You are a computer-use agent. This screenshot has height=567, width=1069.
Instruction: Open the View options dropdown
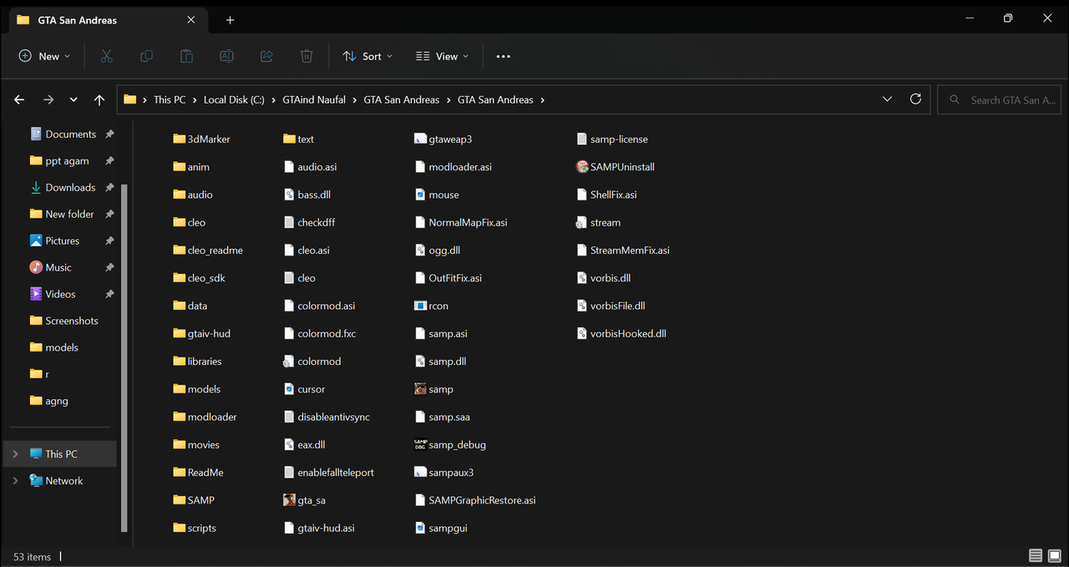[442, 56]
